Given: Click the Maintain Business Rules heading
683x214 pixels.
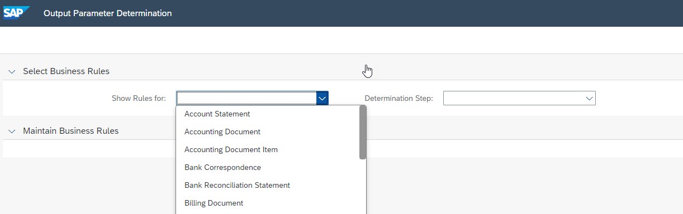Looking at the screenshot, I should point(70,131).
